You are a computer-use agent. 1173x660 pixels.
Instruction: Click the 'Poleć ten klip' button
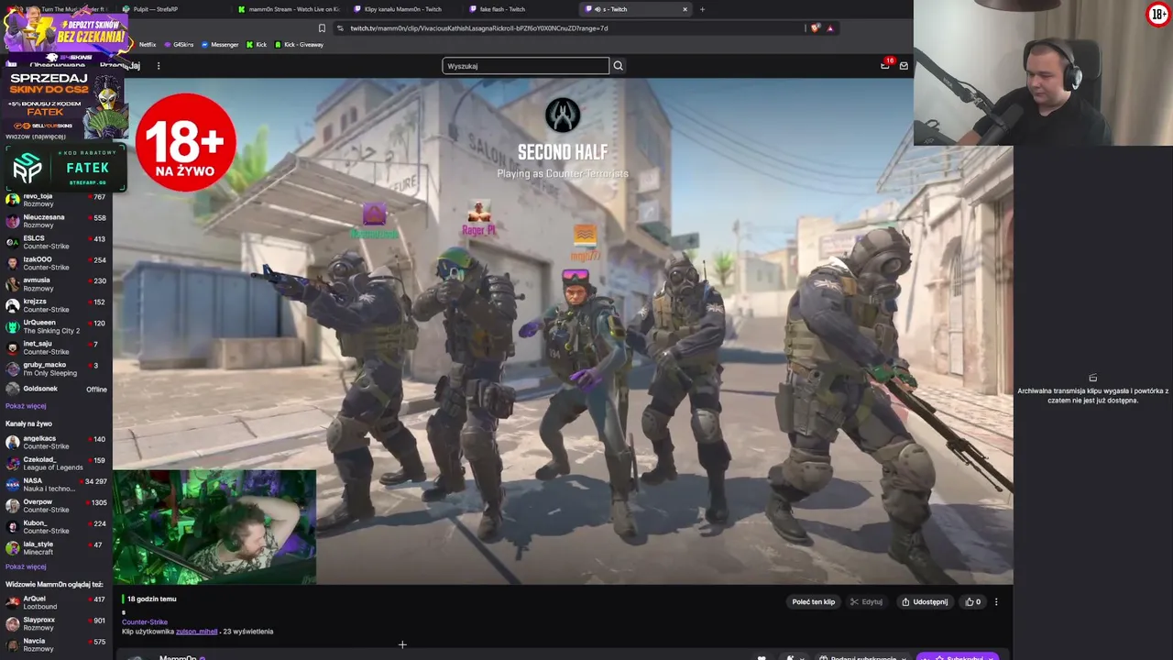pos(814,602)
